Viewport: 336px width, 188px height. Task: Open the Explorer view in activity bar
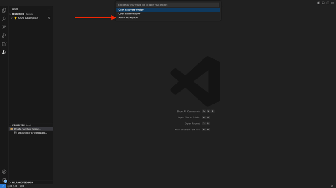[4, 10]
